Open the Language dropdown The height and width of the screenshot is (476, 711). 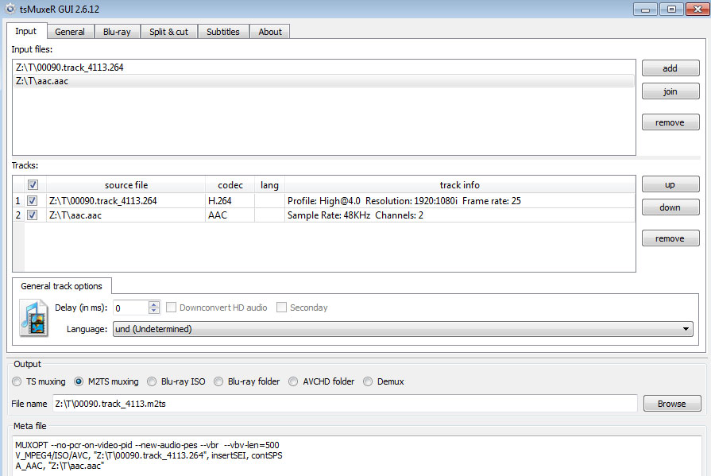click(x=403, y=329)
